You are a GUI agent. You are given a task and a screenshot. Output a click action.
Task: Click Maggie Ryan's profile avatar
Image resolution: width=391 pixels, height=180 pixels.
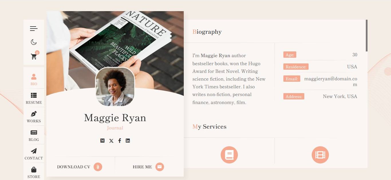[115, 87]
